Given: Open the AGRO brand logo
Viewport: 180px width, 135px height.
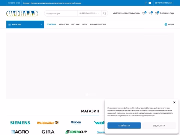Looking at the screenshot, I should click(20, 132).
